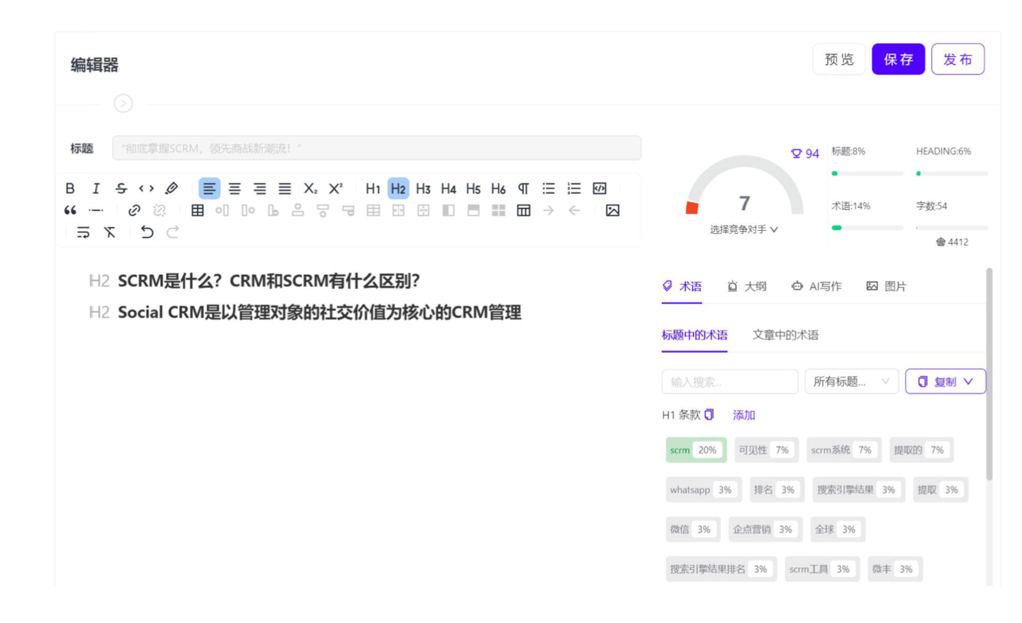
Task: Switch to the 大纲 tab
Action: (747, 286)
